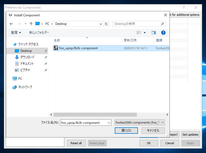Screen dimensions: 206x153
Task: Go back using the back arrow
Action: pos(11,24)
